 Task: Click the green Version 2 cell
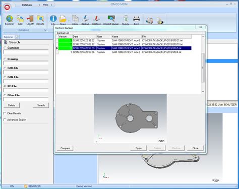[65, 44]
